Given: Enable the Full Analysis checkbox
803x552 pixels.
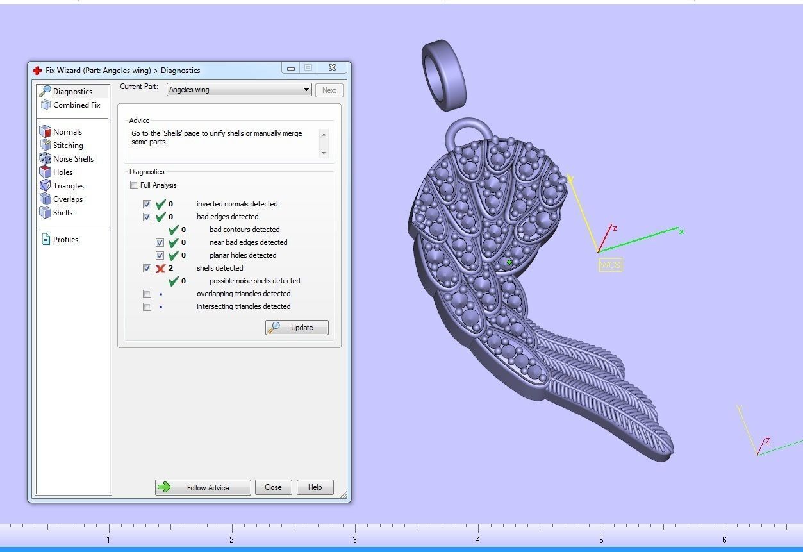Looking at the screenshot, I should pyautogui.click(x=134, y=185).
